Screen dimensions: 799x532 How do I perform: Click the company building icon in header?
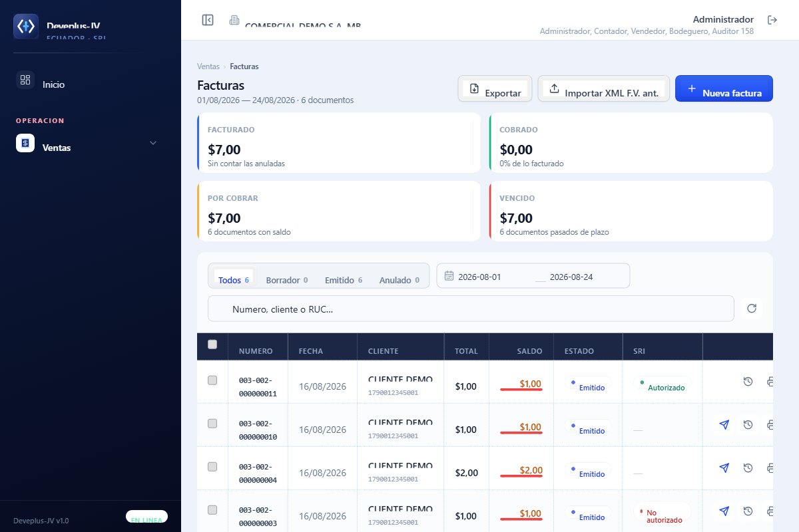tap(234, 20)
